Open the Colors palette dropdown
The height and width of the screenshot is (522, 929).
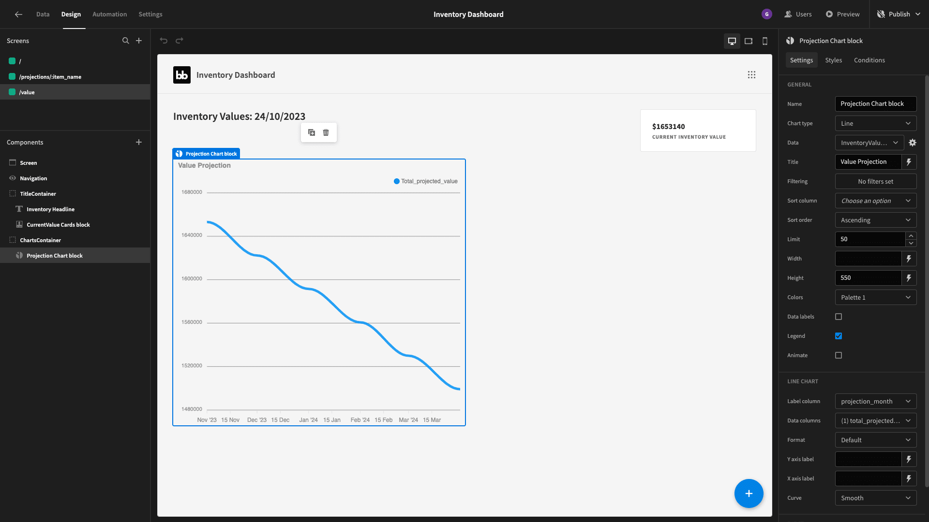pyautogui.click(x=876, y=297)
